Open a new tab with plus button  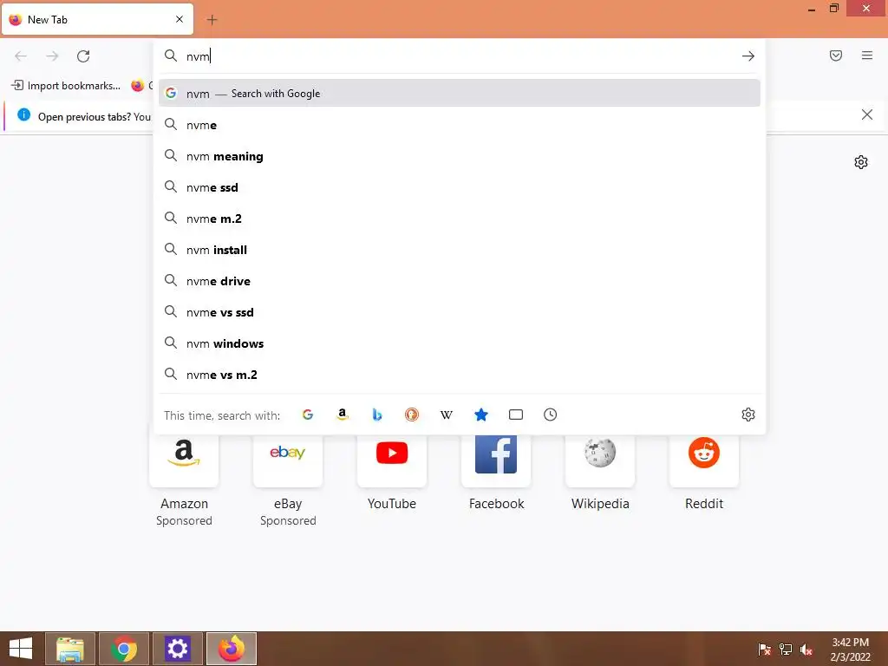(x=212, y=20)
